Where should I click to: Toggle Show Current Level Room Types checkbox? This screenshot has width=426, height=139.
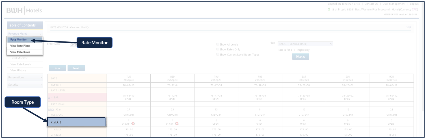pyautogui.click(x=218, y=54)
